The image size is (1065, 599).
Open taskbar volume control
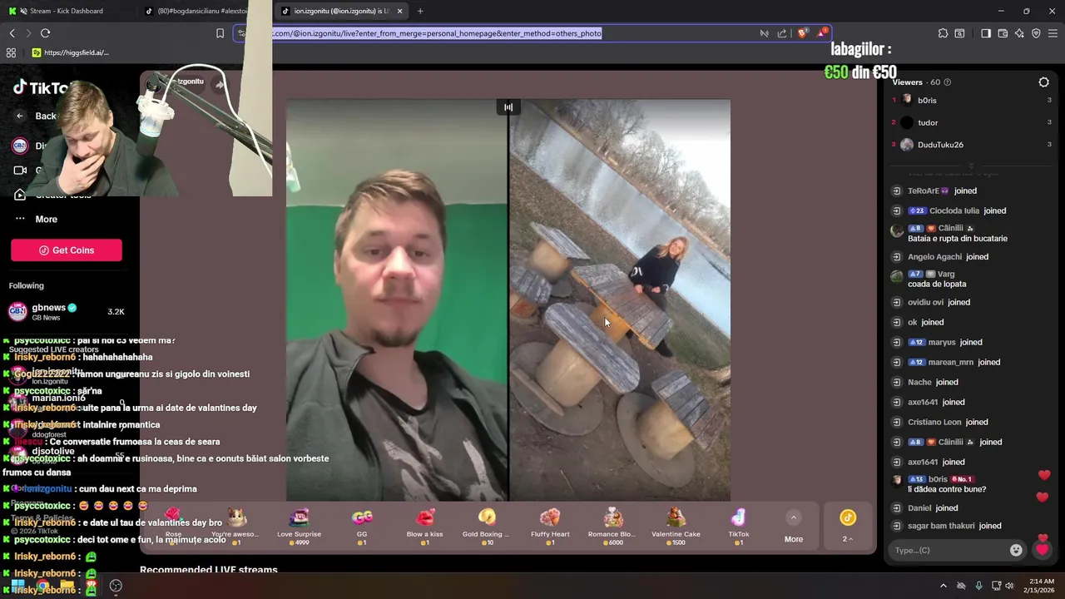click(x=1008, y=586)
